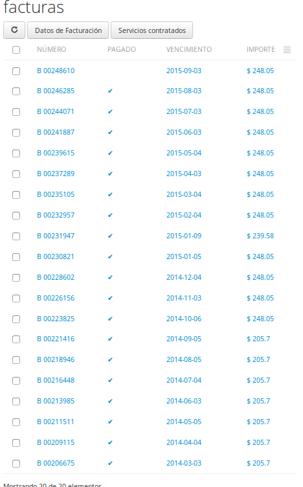Image resolution: width=303 pixels, height=487 pixels.
Task: Sort by the IMPORTE column header
Action: click(x=261, y=49)
